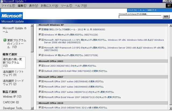Open the 編集(E) menu
The image size is (172, 111).
pyautogui.click(x=22, y=6)
